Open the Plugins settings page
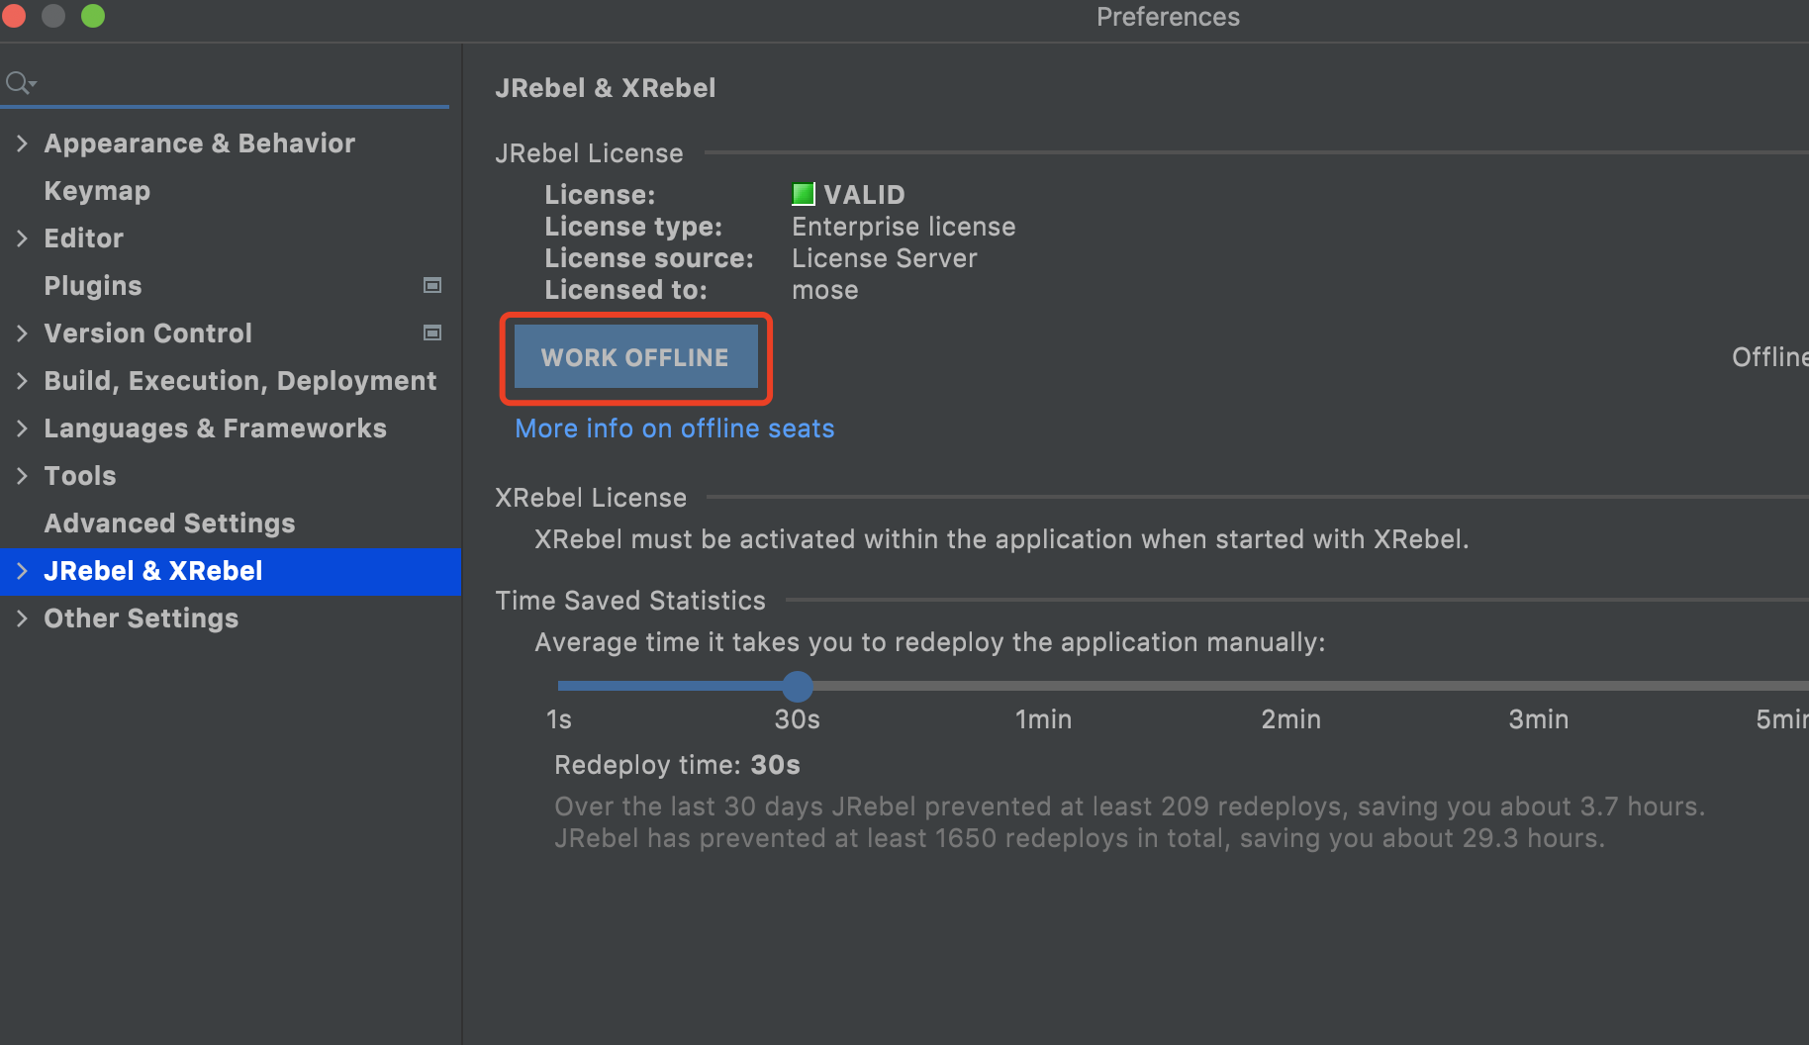 click(x=93, y=286)
